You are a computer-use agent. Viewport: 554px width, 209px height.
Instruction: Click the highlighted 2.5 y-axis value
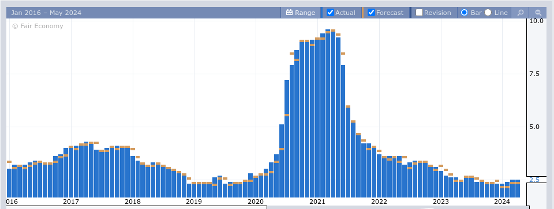tap(534, 180)
